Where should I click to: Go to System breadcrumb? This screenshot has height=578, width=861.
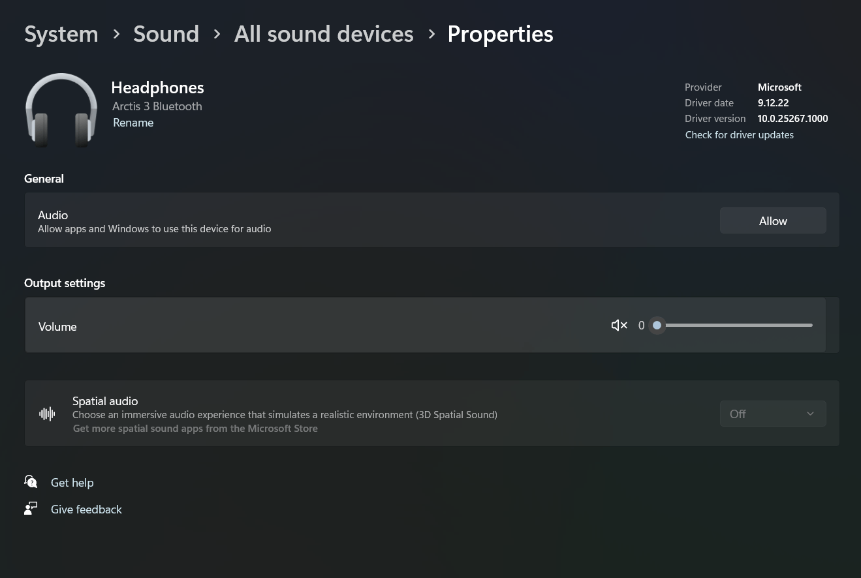click(x=61, y=34)
